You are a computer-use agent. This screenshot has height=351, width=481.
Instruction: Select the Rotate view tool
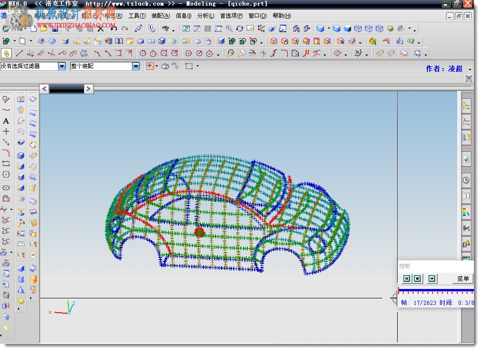tap(240, 28)
